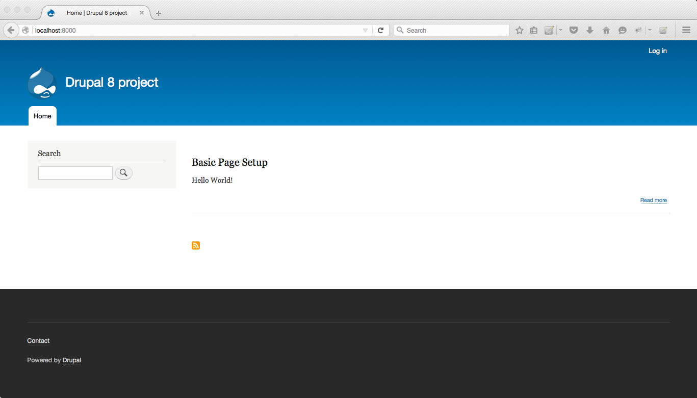
Task: Click the Hello World! body text
Action: tap(212, 180)
